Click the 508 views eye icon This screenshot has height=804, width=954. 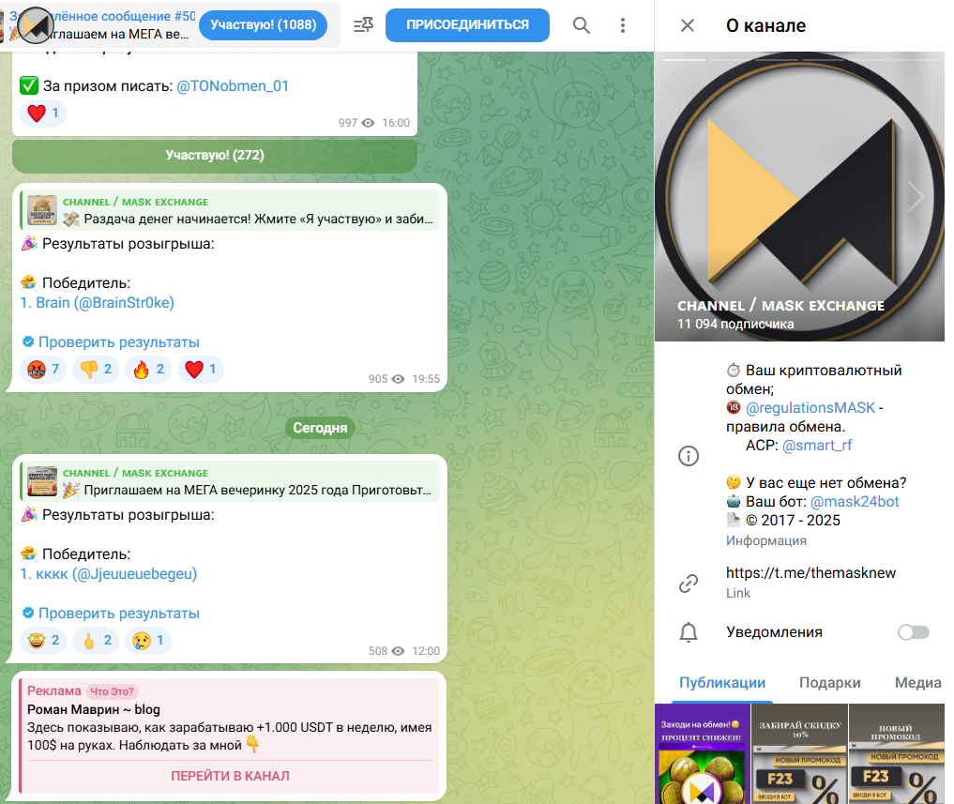[x=398, y=651]
